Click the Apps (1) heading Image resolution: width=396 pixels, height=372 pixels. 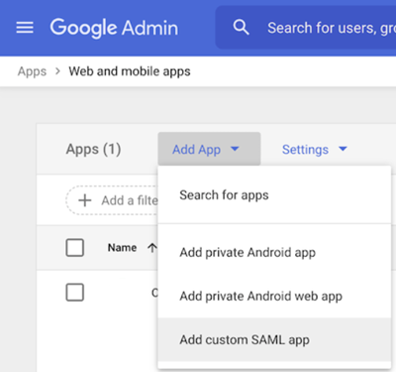pos(93,150)
